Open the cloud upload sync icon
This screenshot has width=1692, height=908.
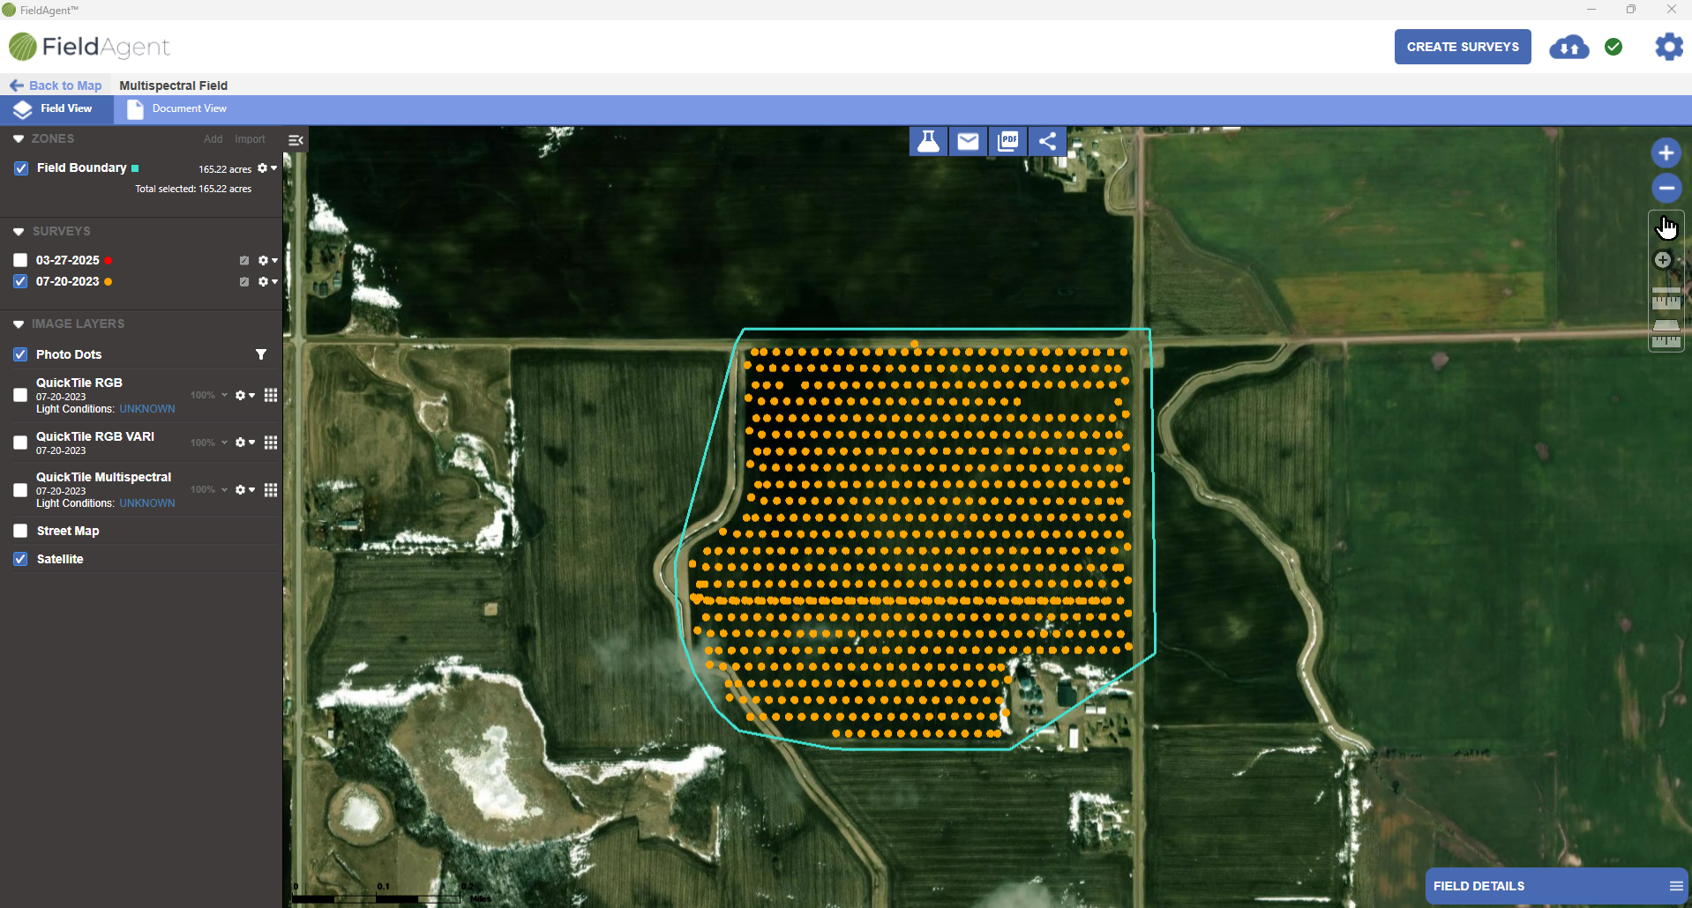pyautogui.click(x=1569, y=47)
